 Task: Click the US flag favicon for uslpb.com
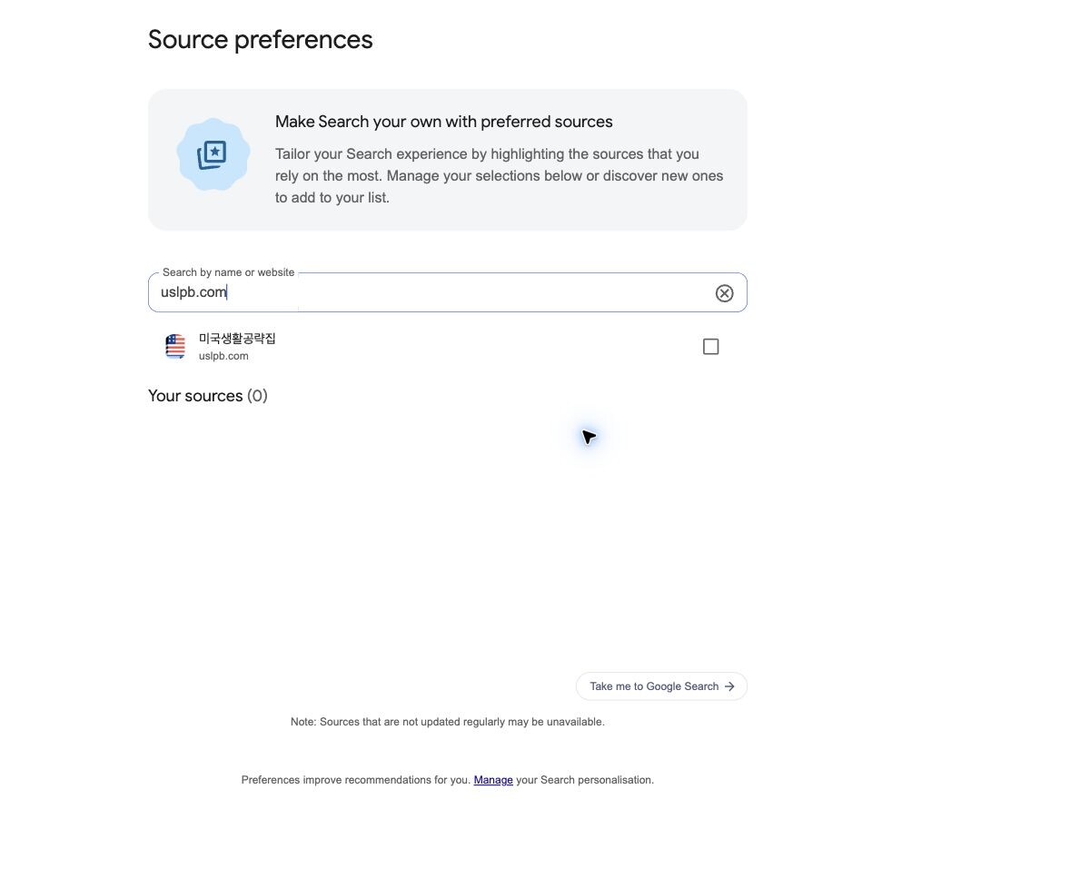(175, 347)
